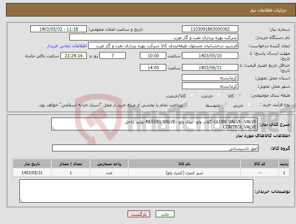
Task: Click the delivery city کرمانشاه field
Action: pos(210,86)
